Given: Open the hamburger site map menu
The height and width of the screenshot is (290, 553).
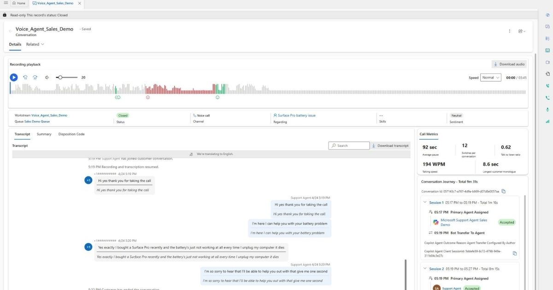Looking at the screenshot, I should (x=6, y=3).
